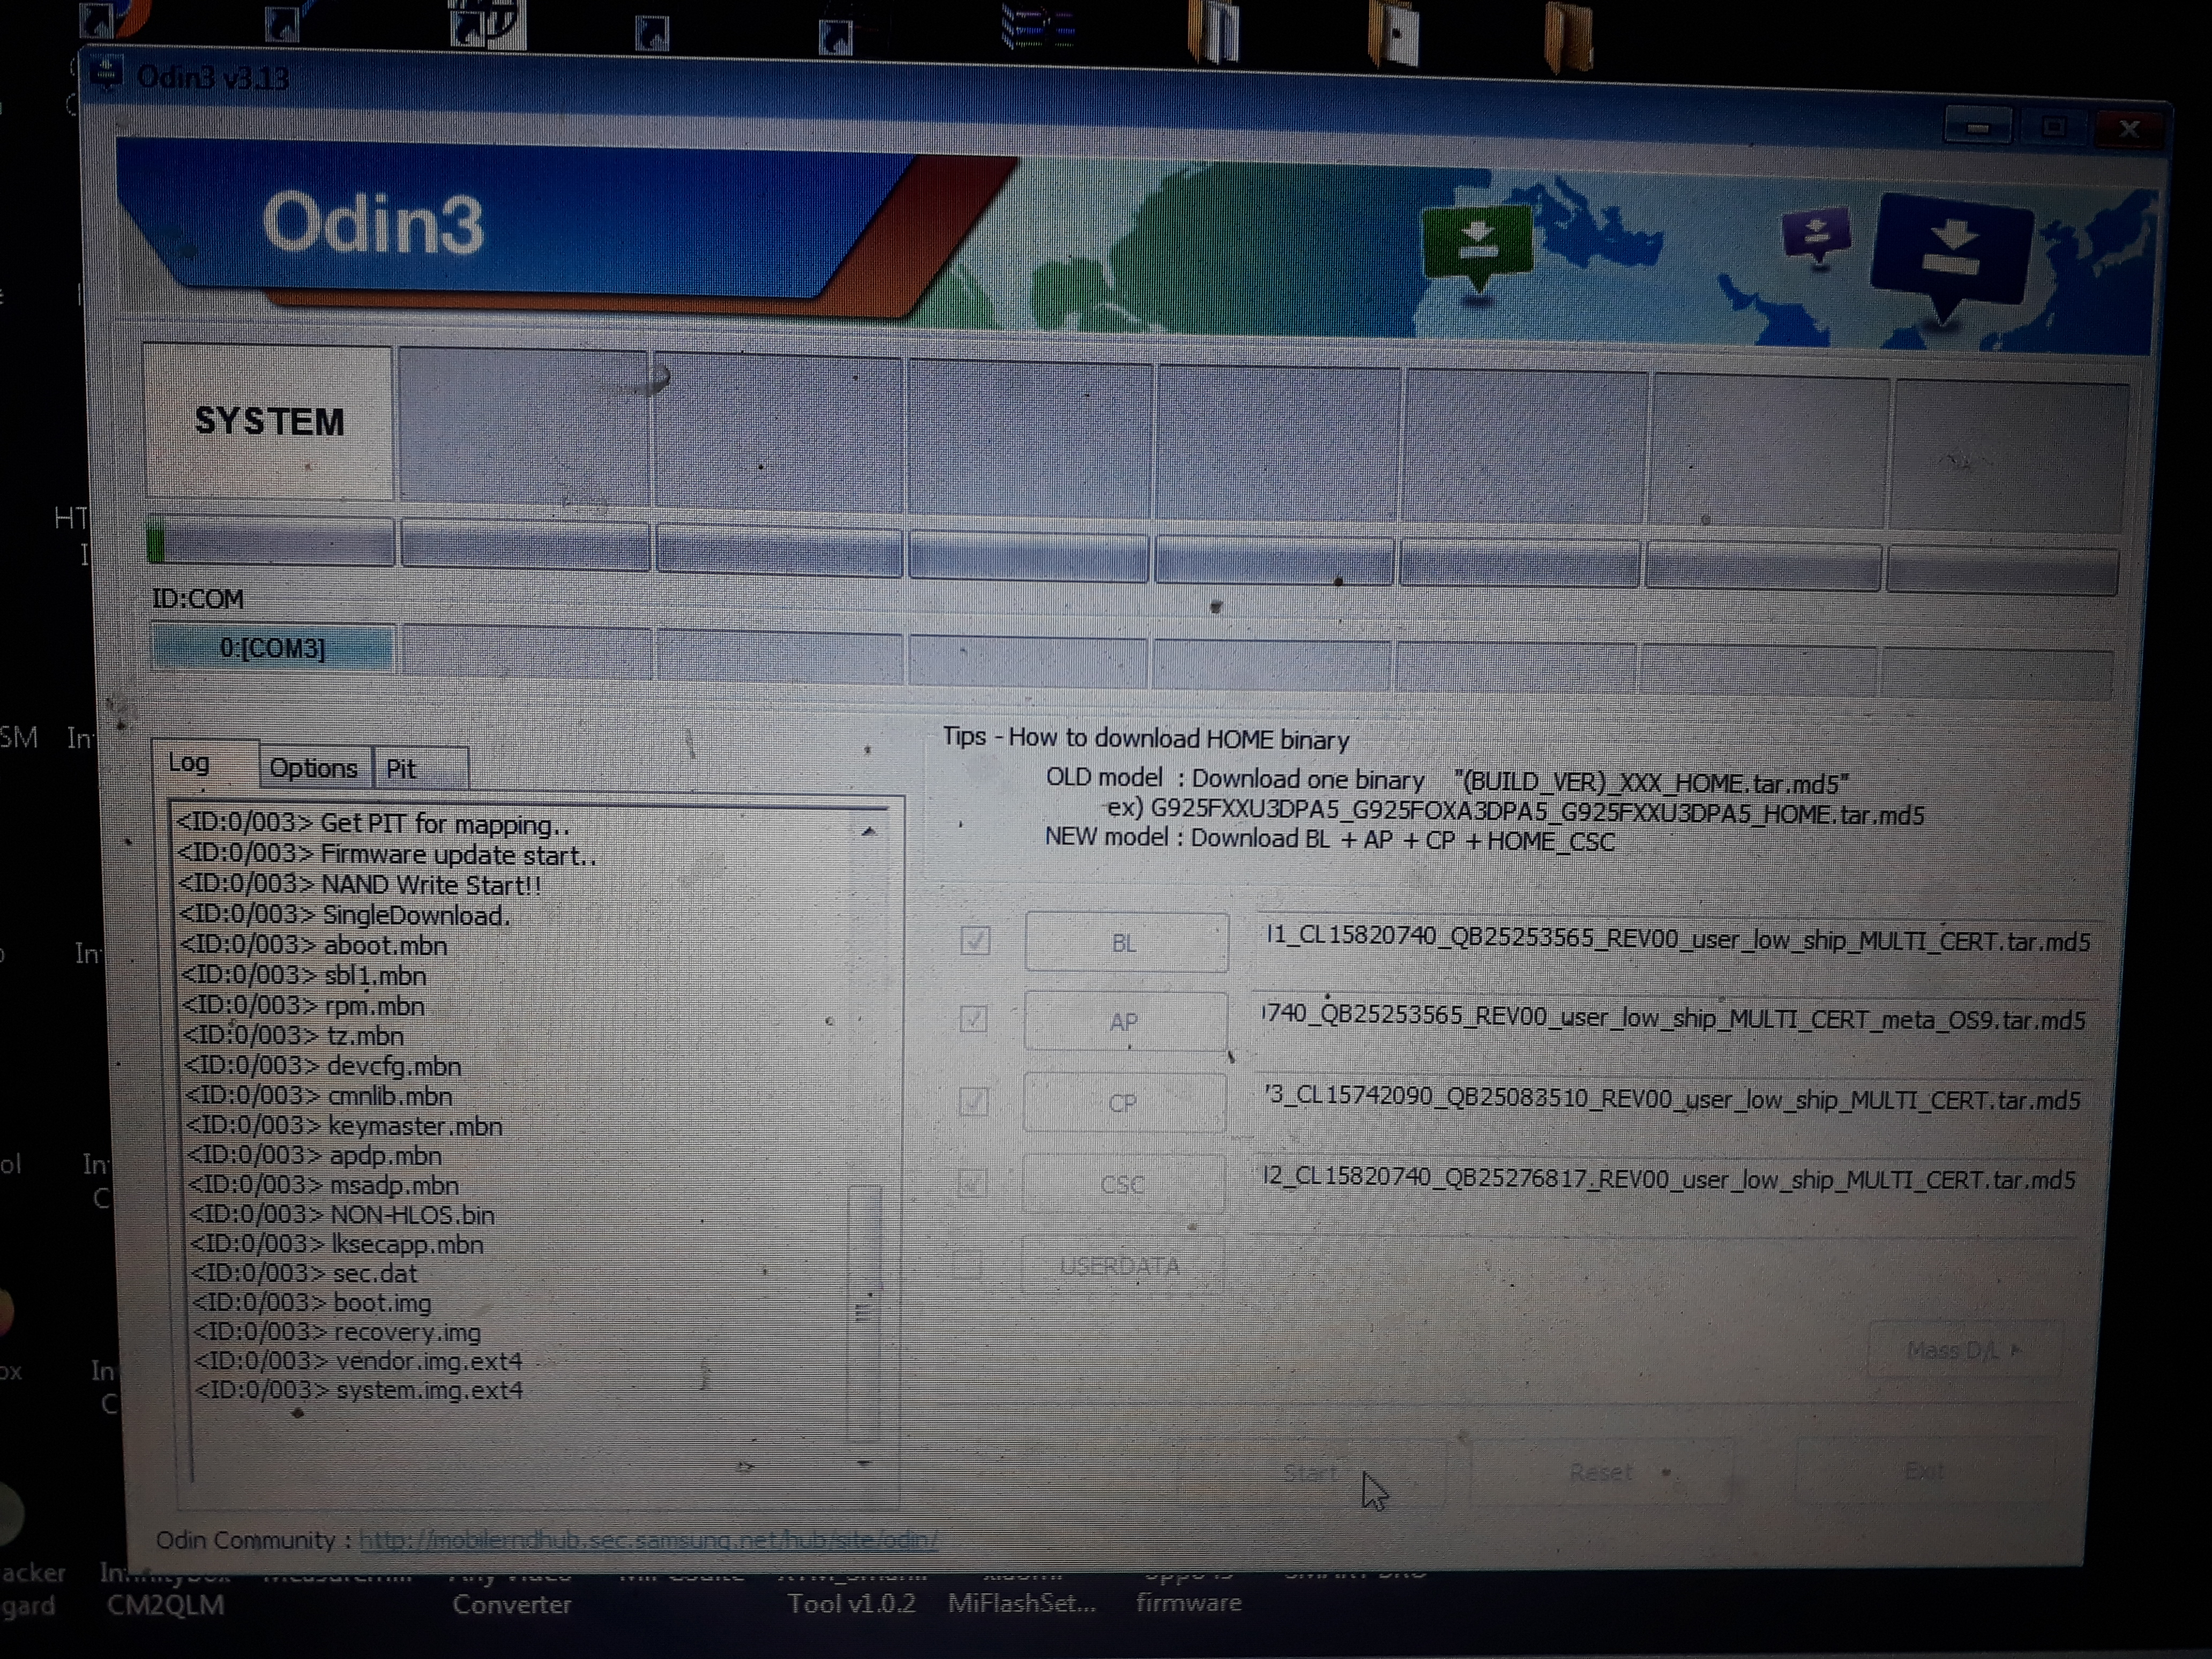Open the Odin Community hyperlink

point(648,1540)
